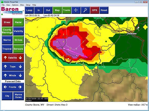Click the Winds down arrow

coord(20,75)
